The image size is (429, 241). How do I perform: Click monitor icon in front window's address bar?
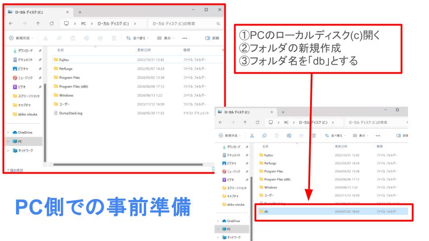click(271, 122)
